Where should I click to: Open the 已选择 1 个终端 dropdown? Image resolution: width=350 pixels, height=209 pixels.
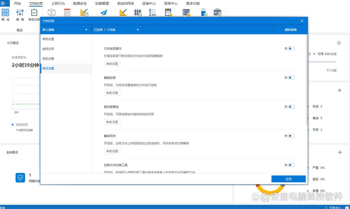tap(117, 30)
